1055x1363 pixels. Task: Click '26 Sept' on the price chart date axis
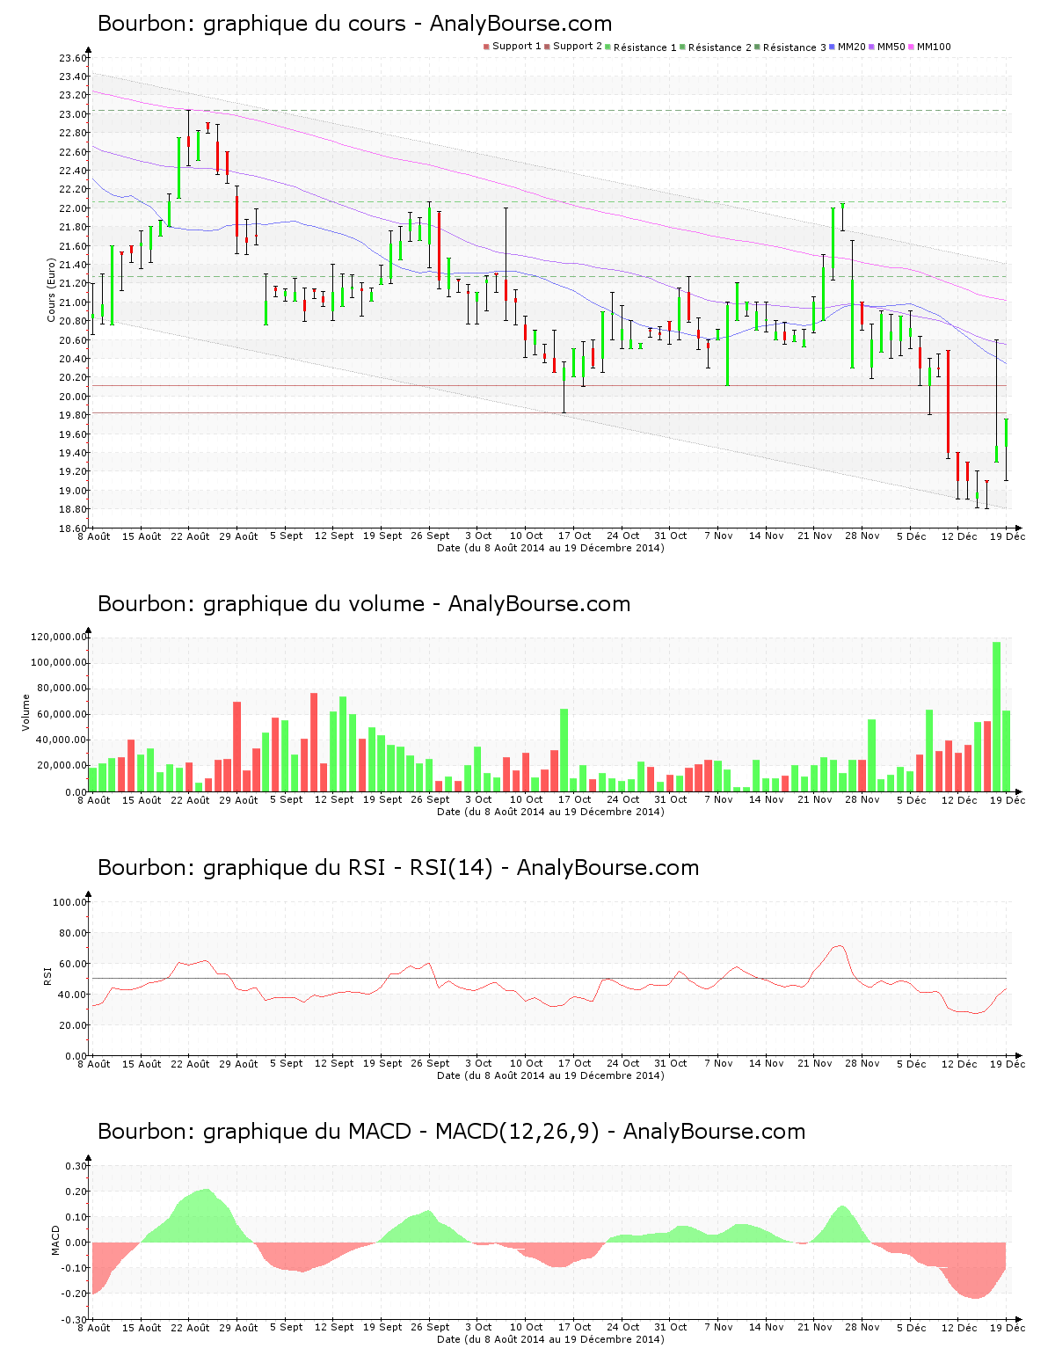point(431,536)
